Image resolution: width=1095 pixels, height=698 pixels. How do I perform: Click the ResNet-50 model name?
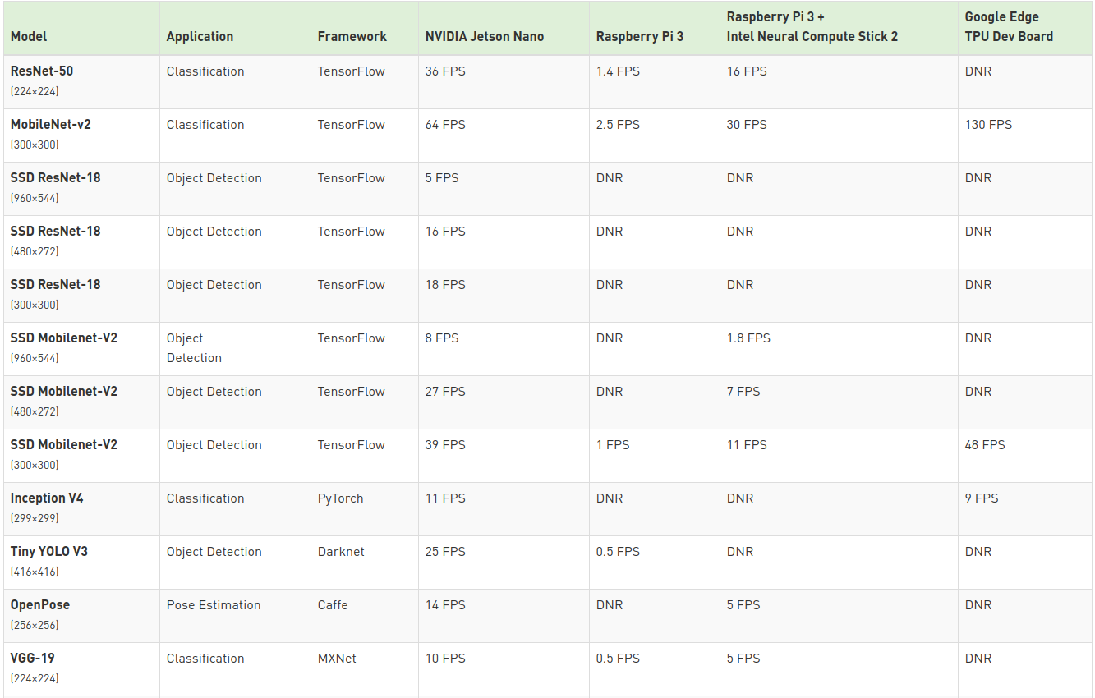(x=42, y=71)
